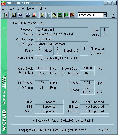Click the L2 Speed 'Full' field
This screenshot has width=118, height=135.
pyautogui.click(x=87, y=87)
